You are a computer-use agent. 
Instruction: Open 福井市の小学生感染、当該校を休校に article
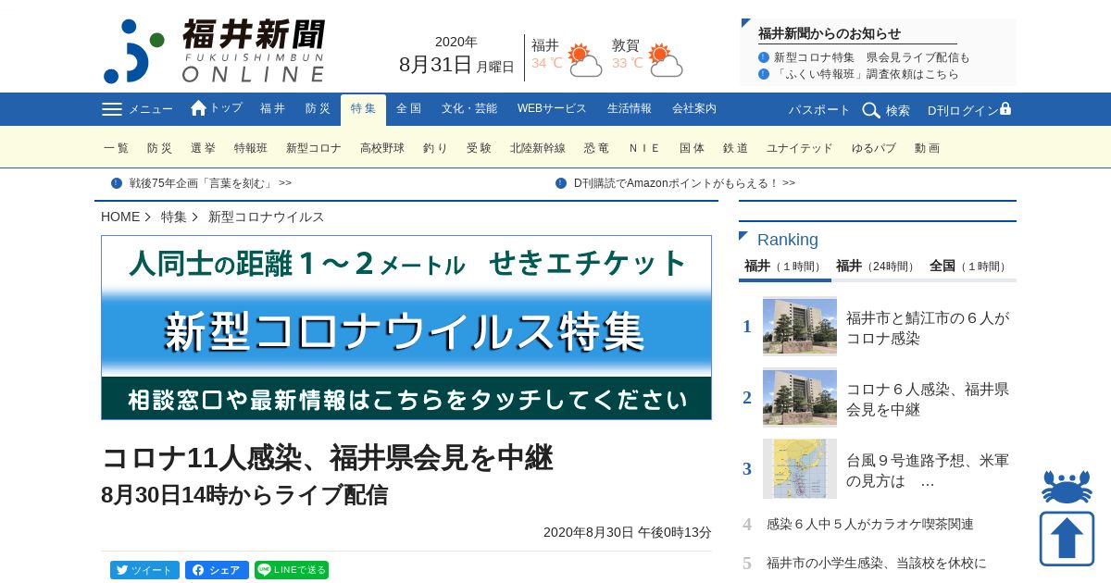click(877, 563)
